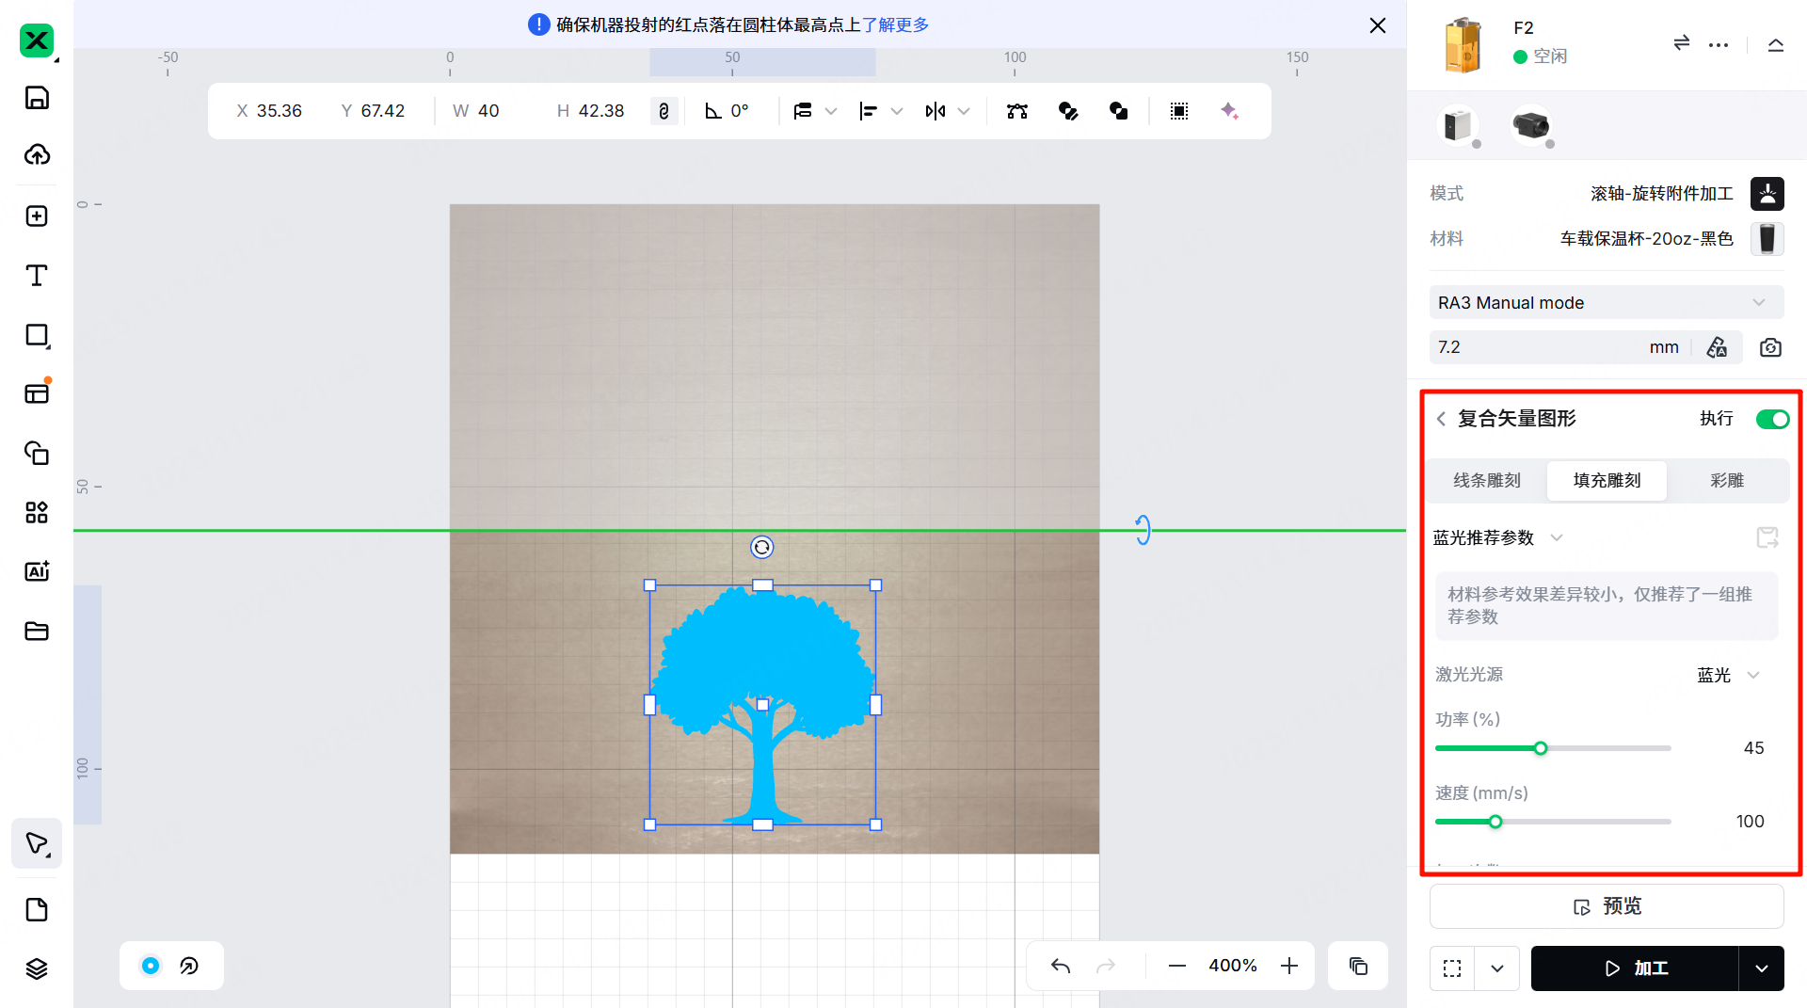Expand the 加工 button dropdown arrow
The height and width of the screenshot is (1008, 1807).
click(1761, 968)
